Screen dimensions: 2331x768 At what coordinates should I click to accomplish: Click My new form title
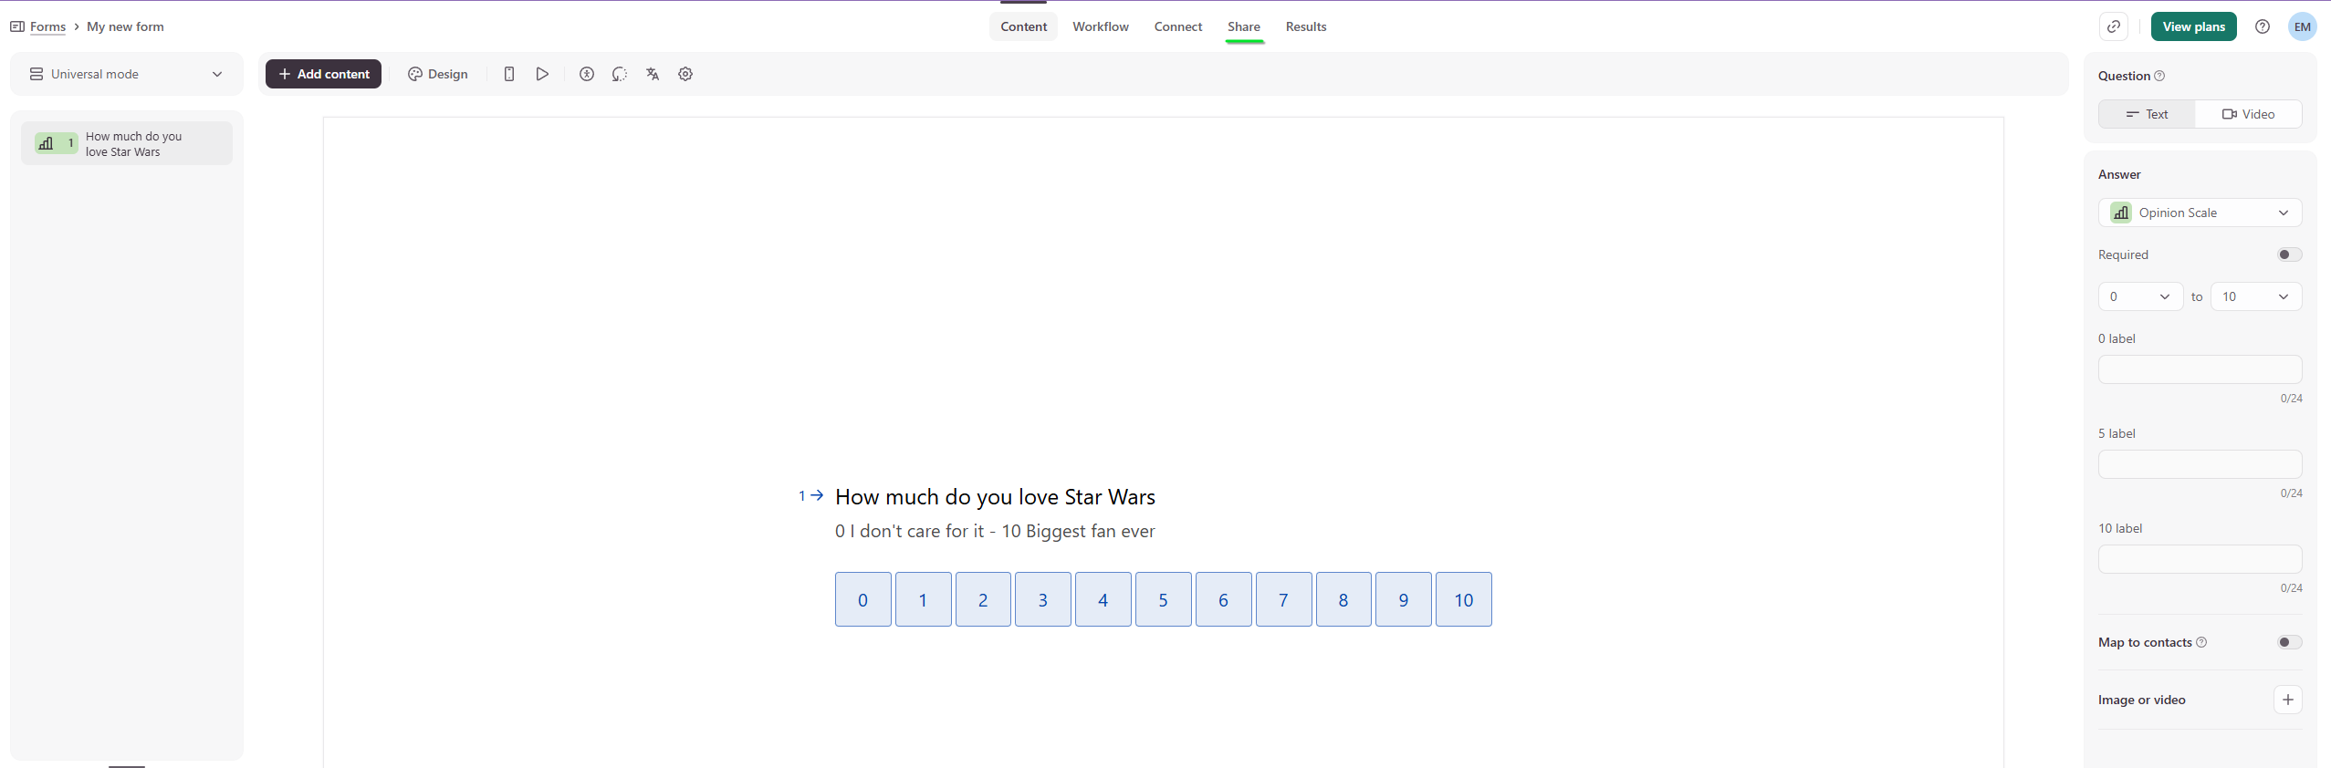click(x=125, y=26)
